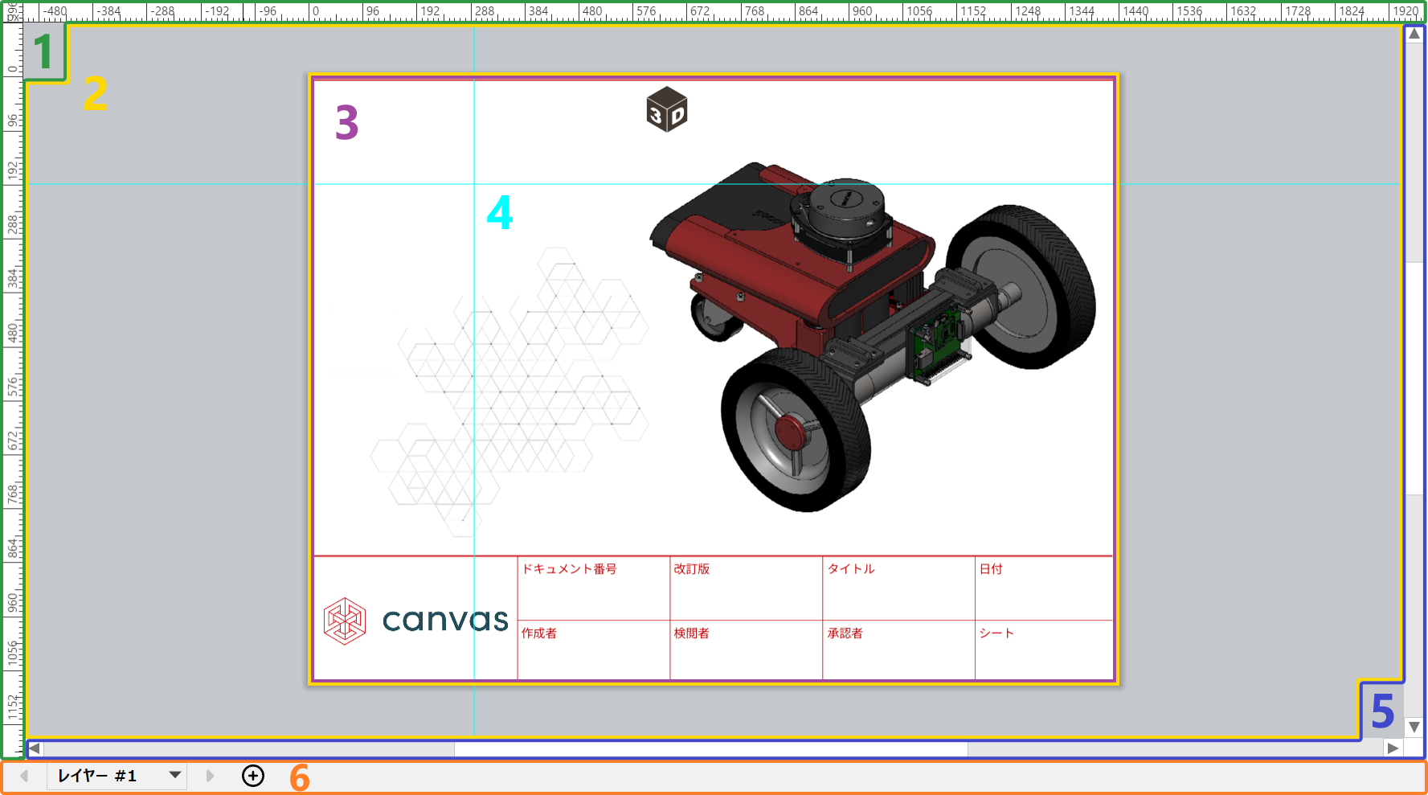The image size is (1428, 795).
Task: Click the px ruler unit corner
Action: (x=12, y=11)
